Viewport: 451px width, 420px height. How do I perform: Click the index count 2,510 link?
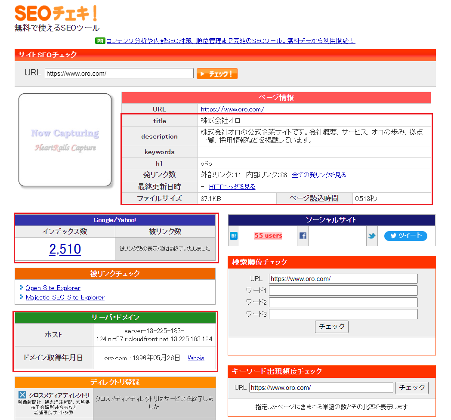click(65, 249)
